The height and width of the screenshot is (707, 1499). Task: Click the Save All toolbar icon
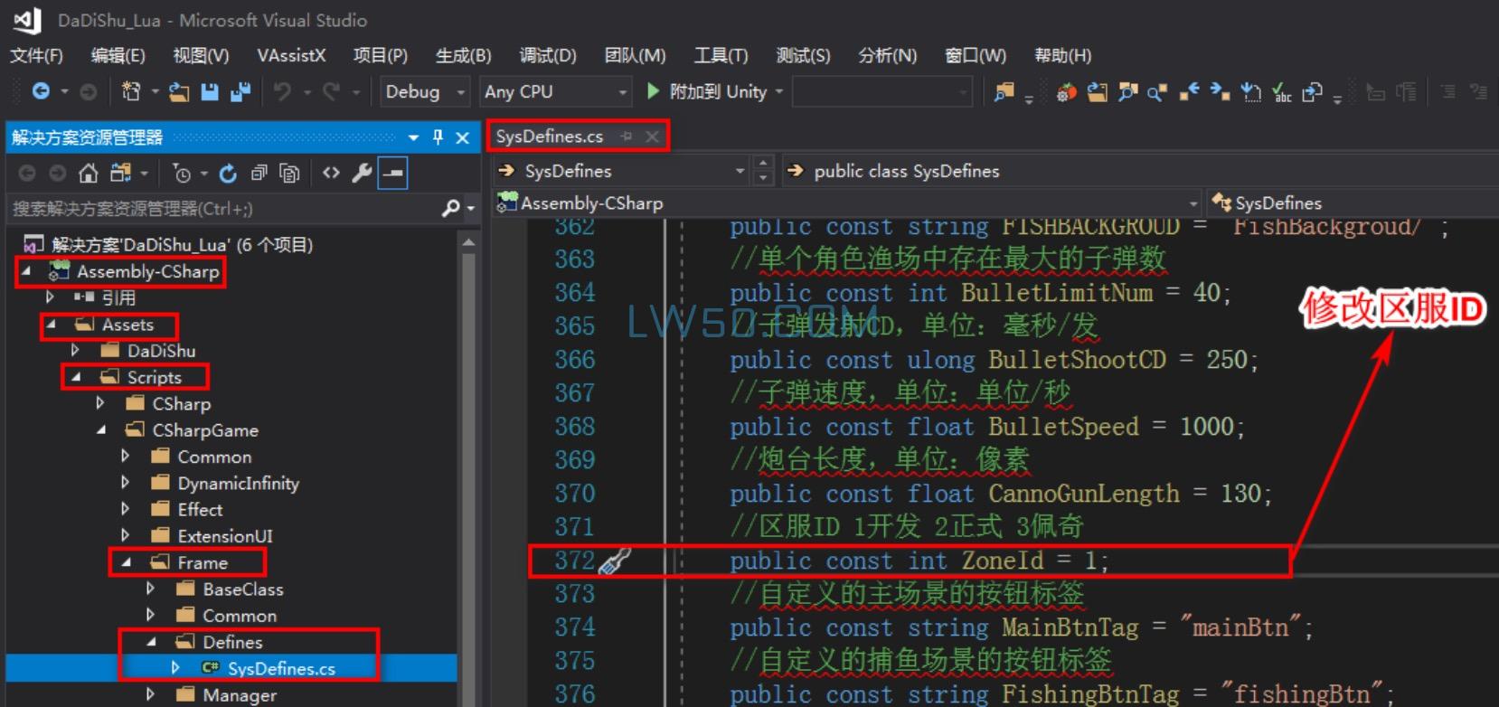pyautogui.click(x=240, y=91)
